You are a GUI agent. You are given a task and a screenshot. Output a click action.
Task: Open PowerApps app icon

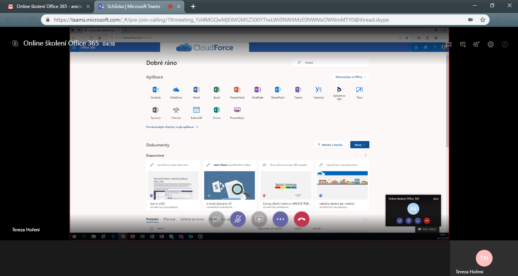point(237,113)
